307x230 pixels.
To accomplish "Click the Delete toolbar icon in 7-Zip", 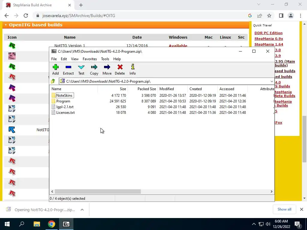I will click(x=120, y=69).
